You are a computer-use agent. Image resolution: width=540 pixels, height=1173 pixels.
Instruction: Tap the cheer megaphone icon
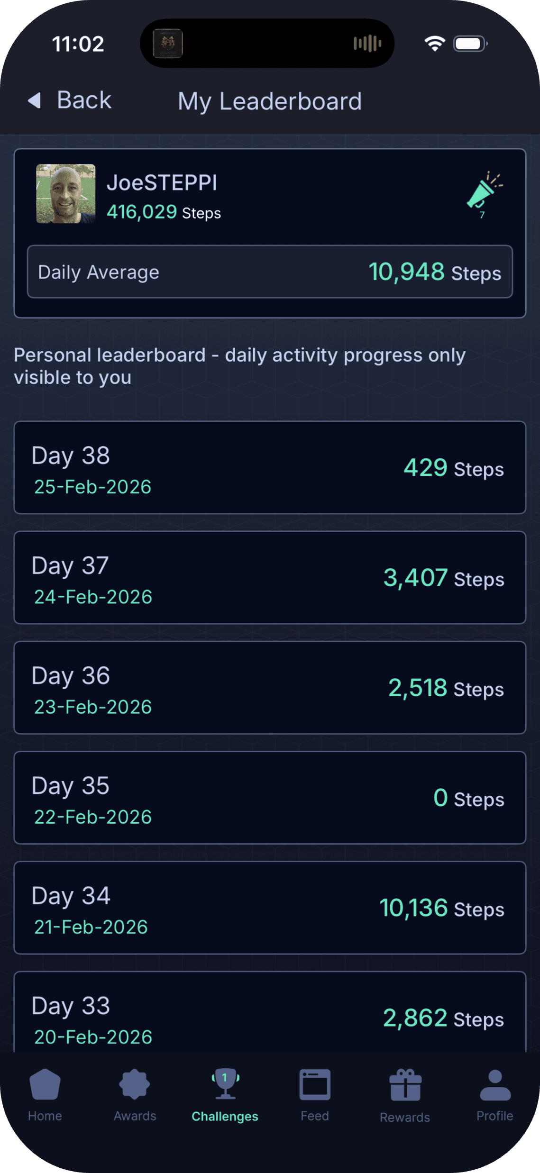click(484, 191)
